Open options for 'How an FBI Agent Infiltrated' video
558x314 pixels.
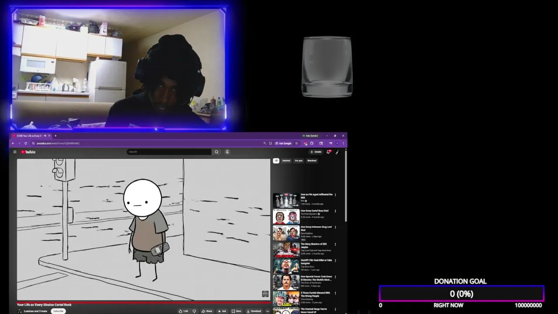pos(335,195)
